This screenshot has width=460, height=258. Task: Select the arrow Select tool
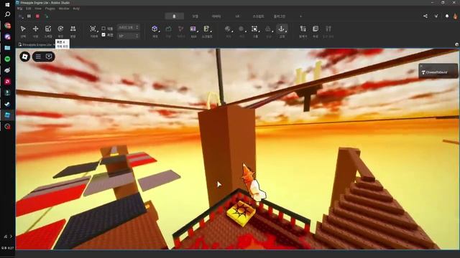tap(23, 29)
